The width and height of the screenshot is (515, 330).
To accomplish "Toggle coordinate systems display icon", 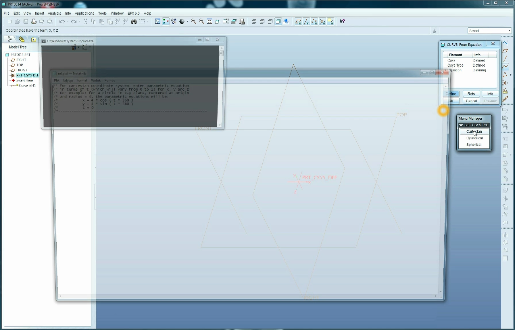I will 322,22.
